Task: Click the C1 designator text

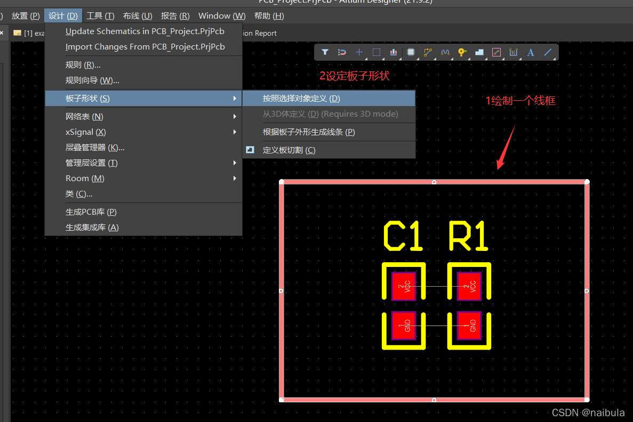Action: (x=403, y=236)
